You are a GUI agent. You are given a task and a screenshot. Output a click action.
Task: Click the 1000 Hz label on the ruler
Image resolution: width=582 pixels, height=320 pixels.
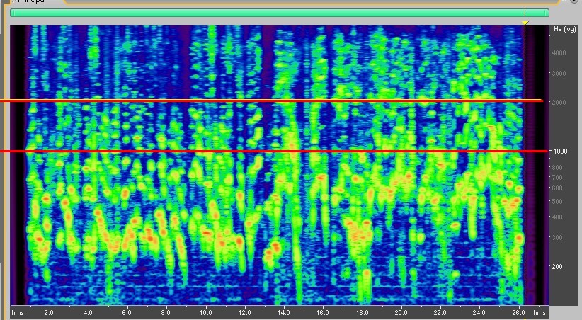[x=559, y=152]
